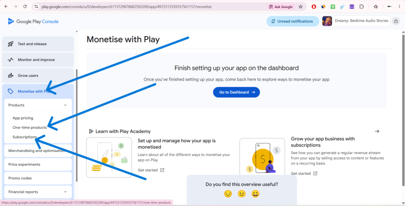Screen dimensions: 405x206
Task: Open Chrome three-dot menu
Action: click(x=399, y=7)
